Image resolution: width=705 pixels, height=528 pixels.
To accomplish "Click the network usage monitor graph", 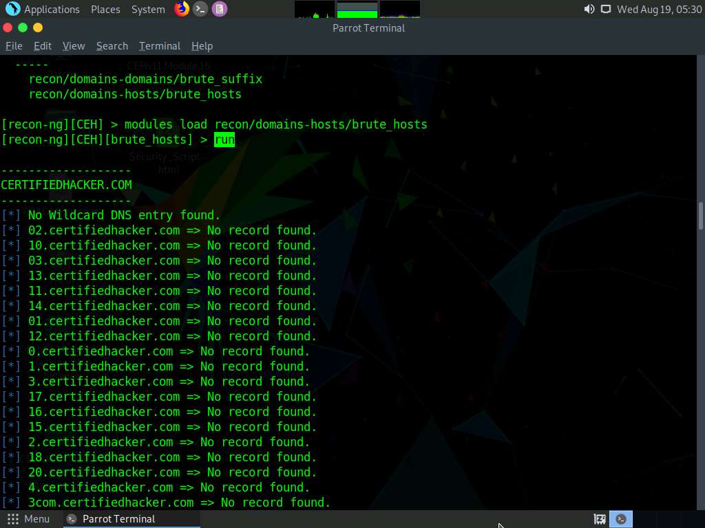I will coord(400,9).
